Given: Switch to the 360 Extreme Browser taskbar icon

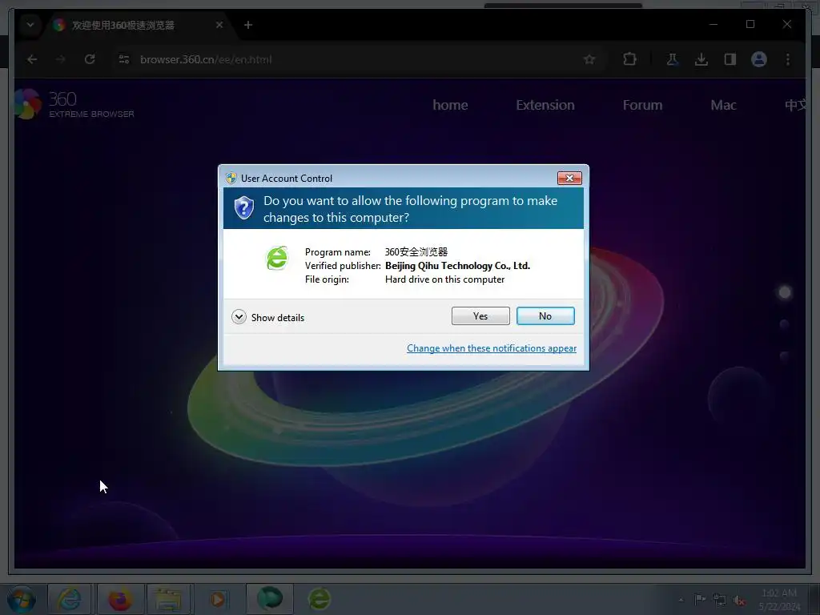Looking at the screenshot, I should point(270,599).
